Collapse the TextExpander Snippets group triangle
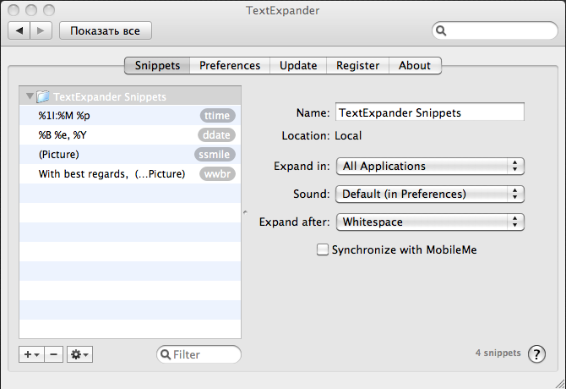The image size is (566, 389). (x=30, y=96)
